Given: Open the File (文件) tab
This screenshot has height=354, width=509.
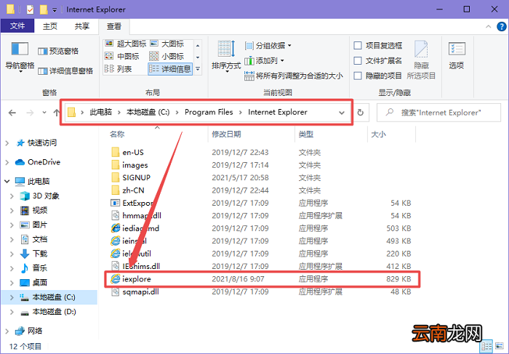Looking at the screenshot, I should click(17, 26).
